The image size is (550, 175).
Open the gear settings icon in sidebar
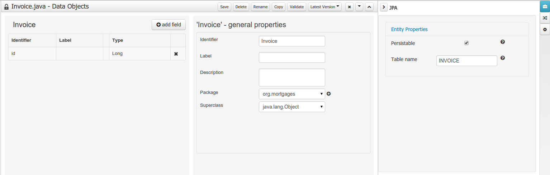click(545, 30)
